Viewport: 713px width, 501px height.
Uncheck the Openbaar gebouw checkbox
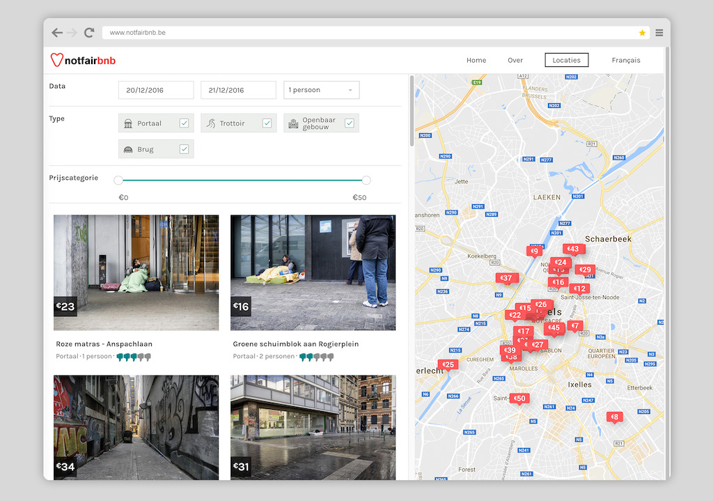pos(350,123)
